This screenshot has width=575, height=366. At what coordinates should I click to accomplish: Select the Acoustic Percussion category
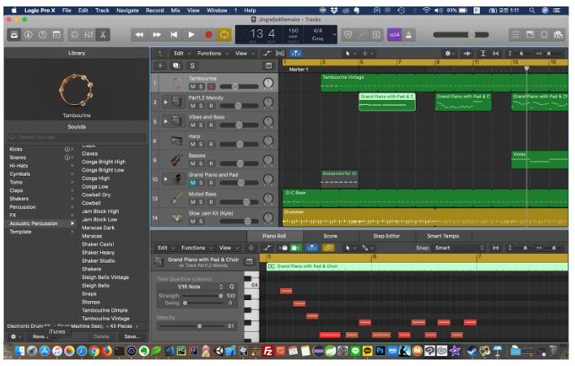[40, 224]
